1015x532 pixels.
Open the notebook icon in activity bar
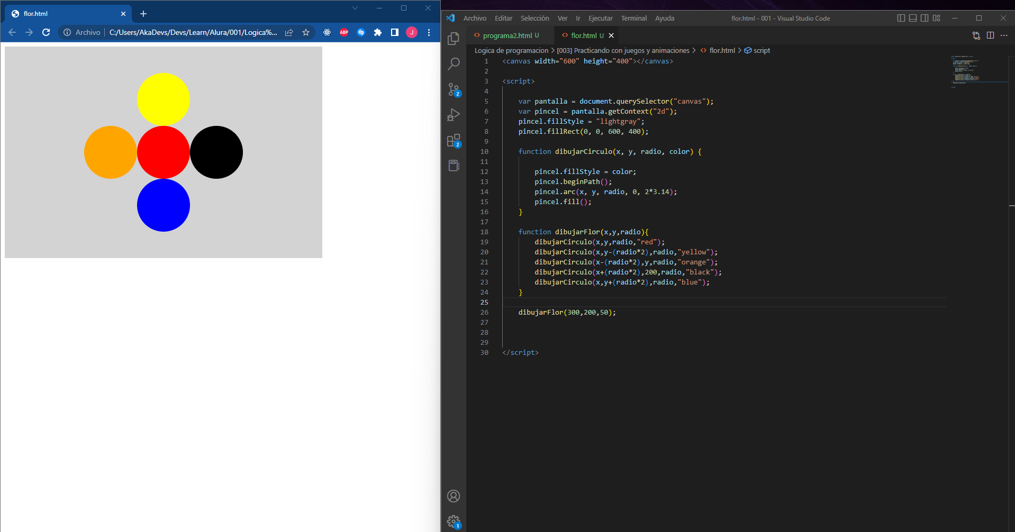(x=454, y=166)
